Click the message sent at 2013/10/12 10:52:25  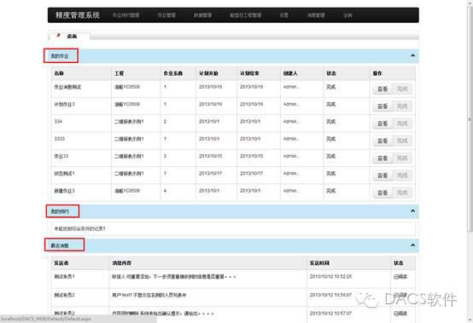[x=174, y=276]
